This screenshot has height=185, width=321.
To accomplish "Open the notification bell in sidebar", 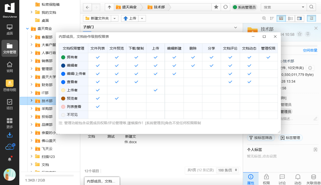I will (x=10, y=159).
